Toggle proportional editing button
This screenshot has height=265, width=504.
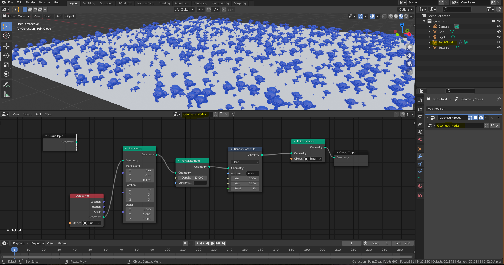click(224, 10)
